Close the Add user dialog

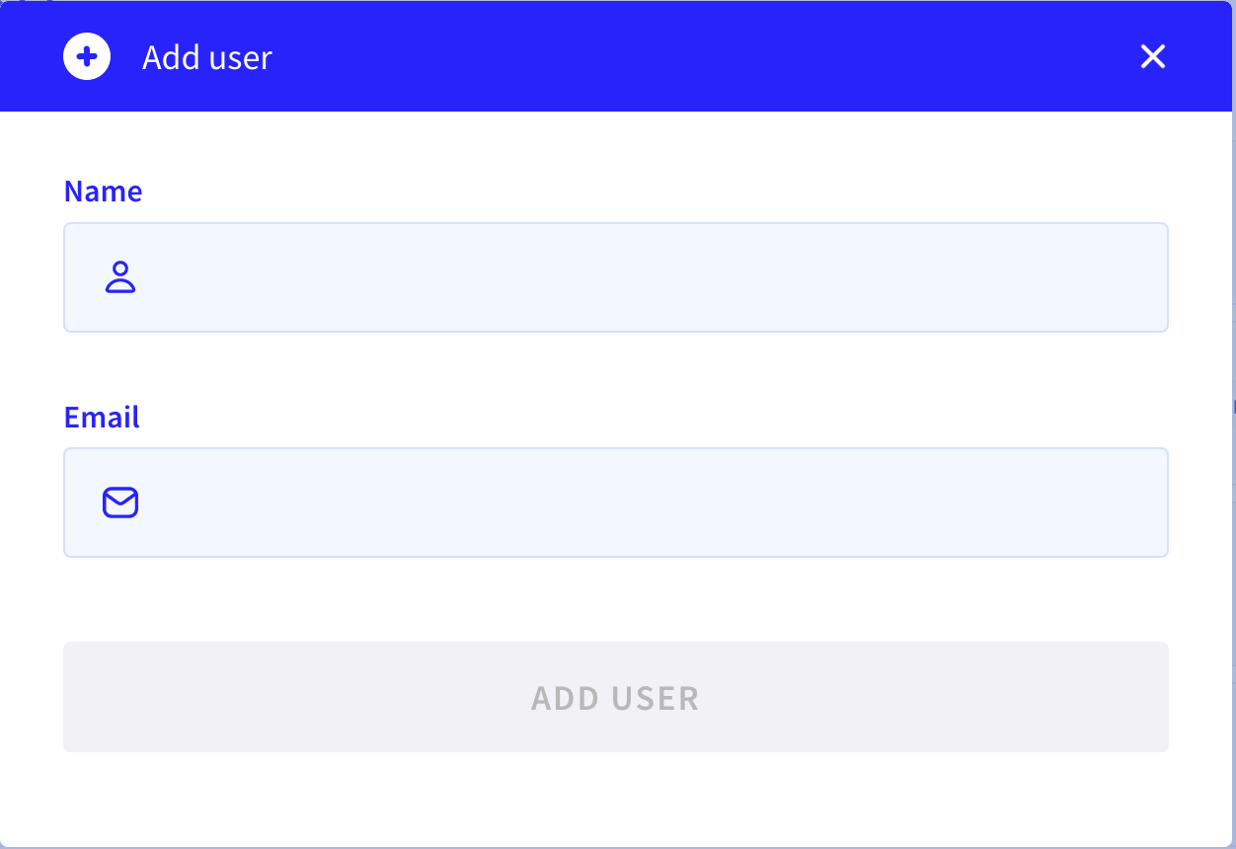tap(1153, 56)
